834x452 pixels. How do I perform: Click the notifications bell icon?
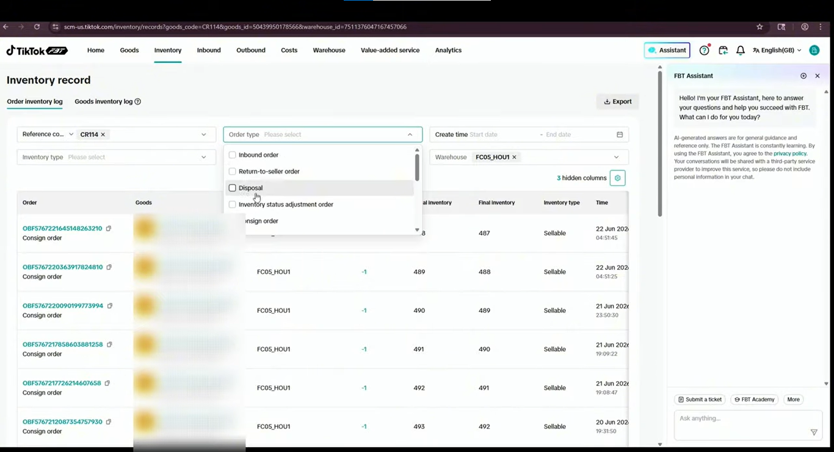[741, 50]
